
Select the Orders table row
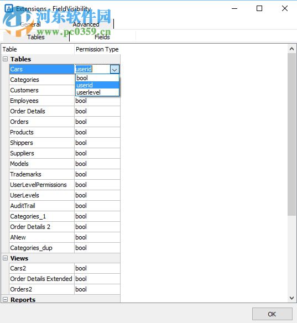[x=41, y=122]
